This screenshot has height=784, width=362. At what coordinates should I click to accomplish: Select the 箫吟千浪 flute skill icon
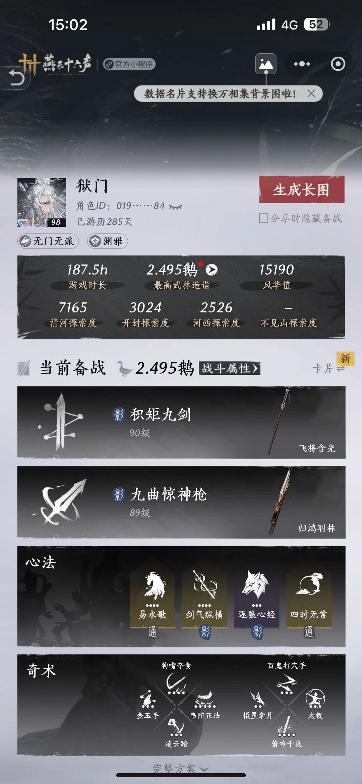pyautogui.click(x=287, y=727)
